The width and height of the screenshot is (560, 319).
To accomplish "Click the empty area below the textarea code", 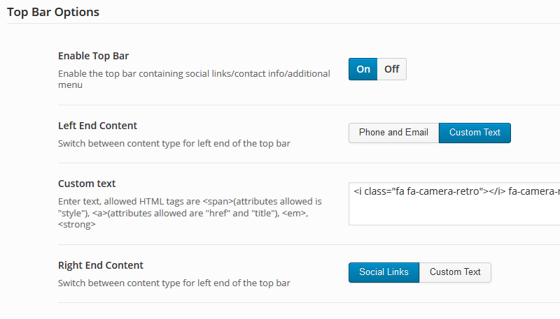I will click(x=454, y=212).
